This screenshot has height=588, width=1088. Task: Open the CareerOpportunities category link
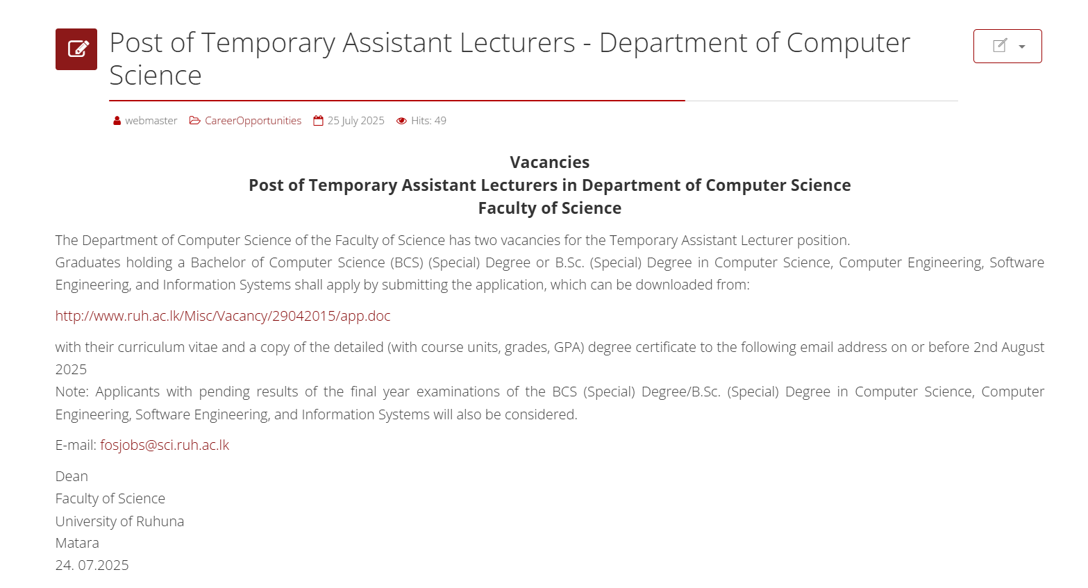253,121
